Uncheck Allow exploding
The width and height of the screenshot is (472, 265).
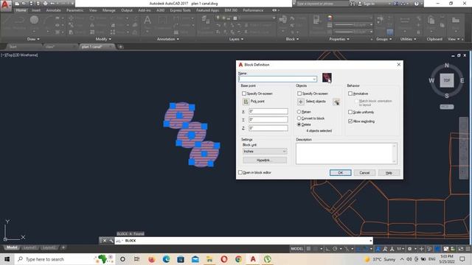[x=350, y=121]
